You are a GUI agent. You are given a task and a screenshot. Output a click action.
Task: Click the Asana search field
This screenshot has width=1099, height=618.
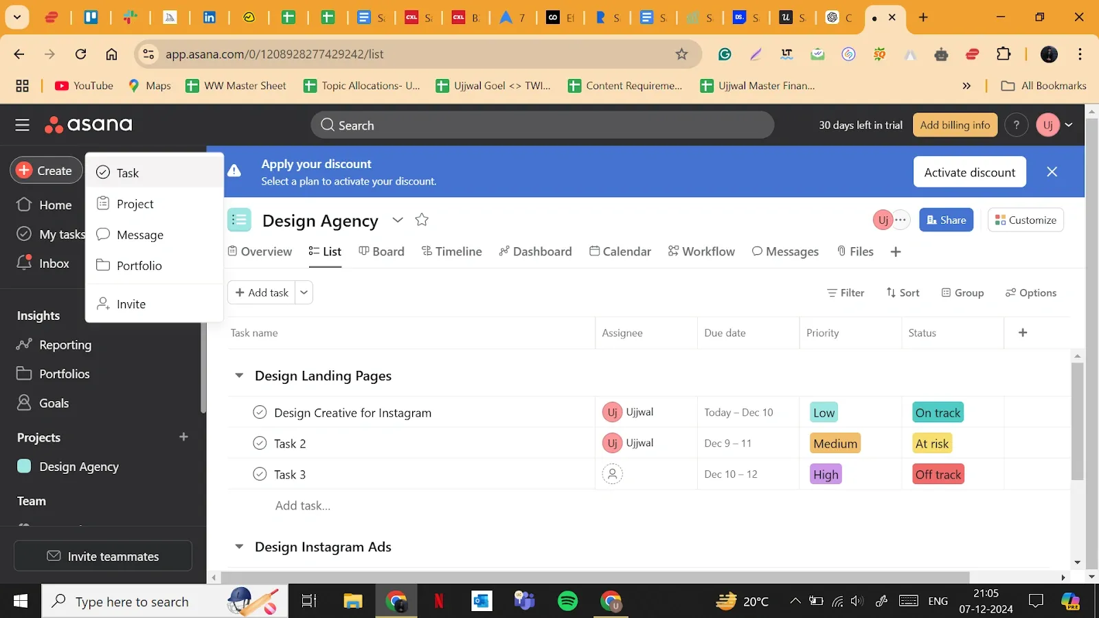[543, 125]
